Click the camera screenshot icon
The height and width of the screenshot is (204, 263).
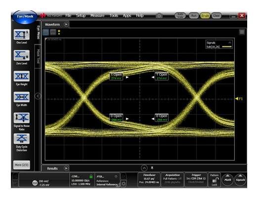click(x=159, y=16)
